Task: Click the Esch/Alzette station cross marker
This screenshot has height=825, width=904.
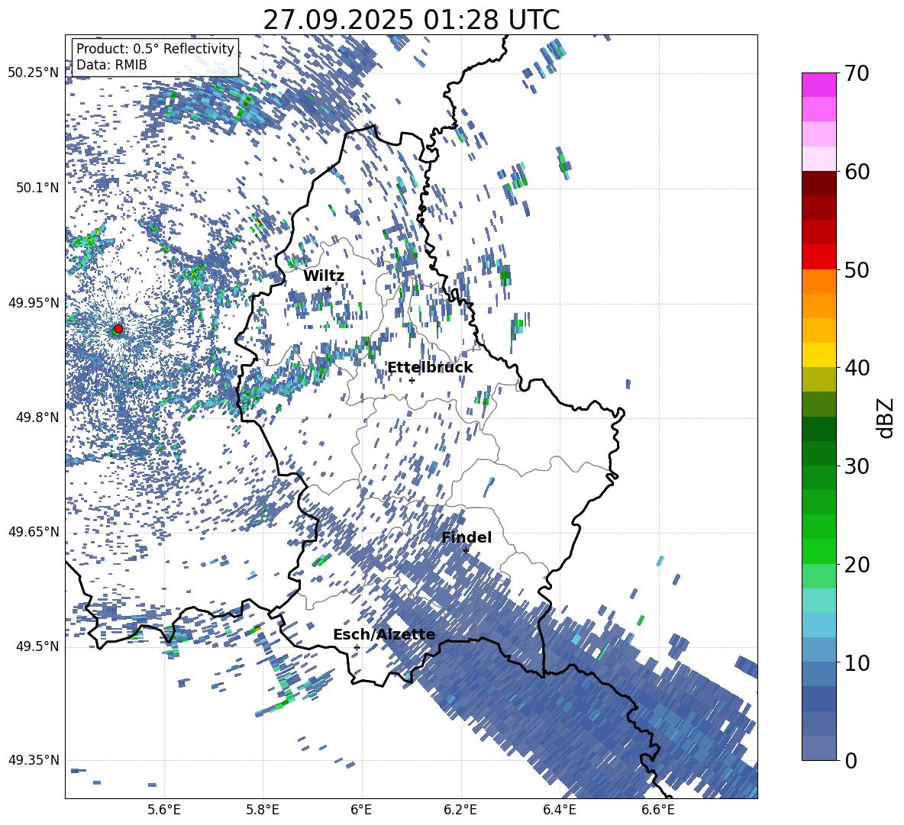Action: pos(357,647)
